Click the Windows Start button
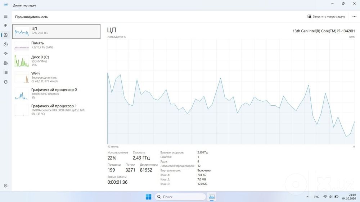 [x=149, y=197]
